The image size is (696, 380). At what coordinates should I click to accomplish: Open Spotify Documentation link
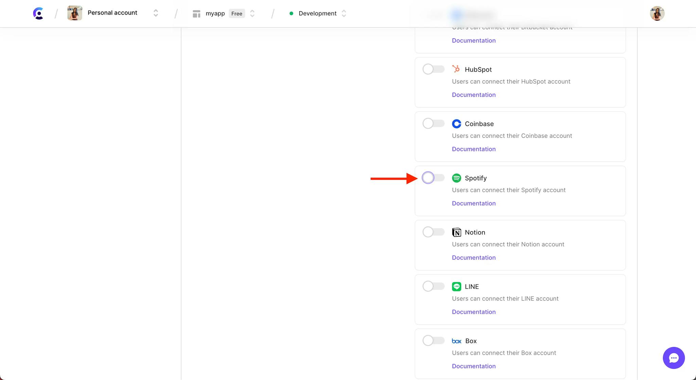pos(474,203)
